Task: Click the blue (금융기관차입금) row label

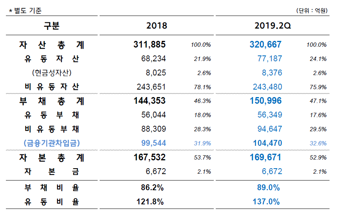Action: (52, 143)
